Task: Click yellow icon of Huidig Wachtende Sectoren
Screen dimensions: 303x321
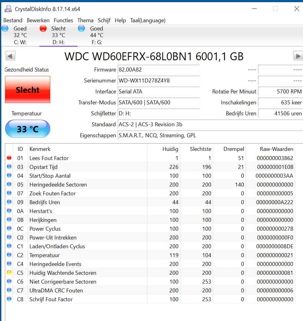Action: (x=9, y=272)
